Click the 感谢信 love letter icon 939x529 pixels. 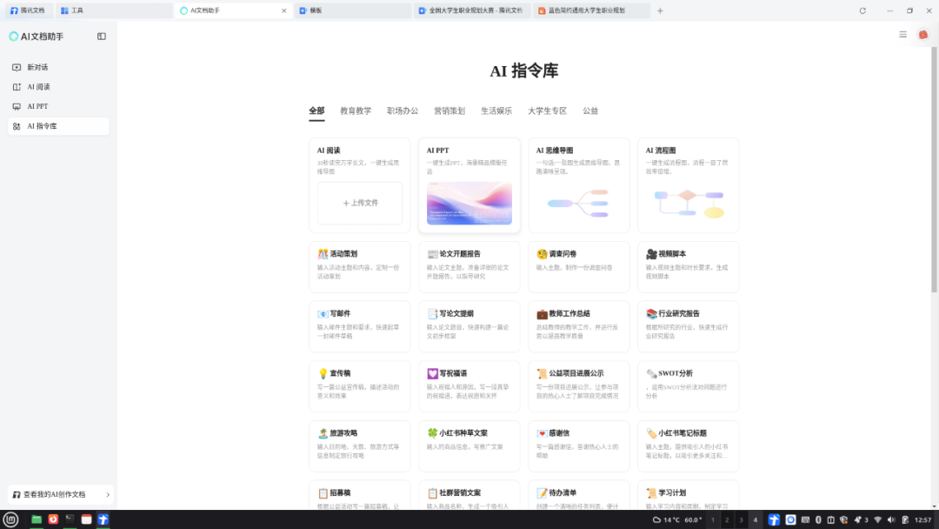click(x=542, y=433)
